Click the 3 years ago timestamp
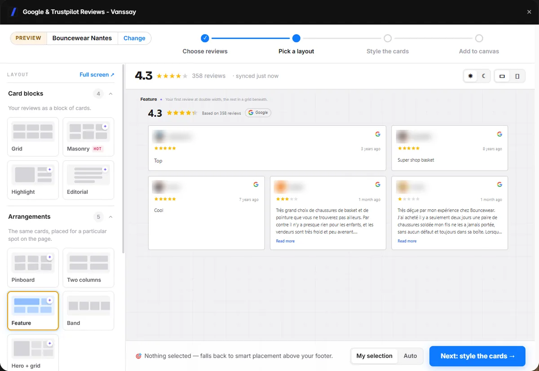539x371 pixels. [x=371, y=149]
